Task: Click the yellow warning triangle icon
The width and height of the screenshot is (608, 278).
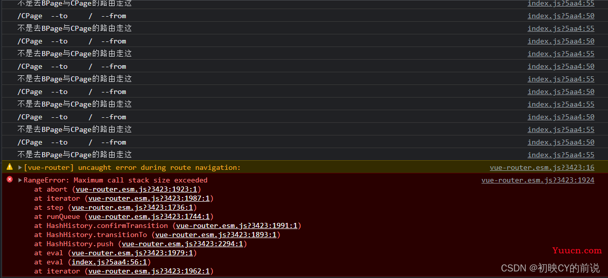Action: click(x=10, y=167)
